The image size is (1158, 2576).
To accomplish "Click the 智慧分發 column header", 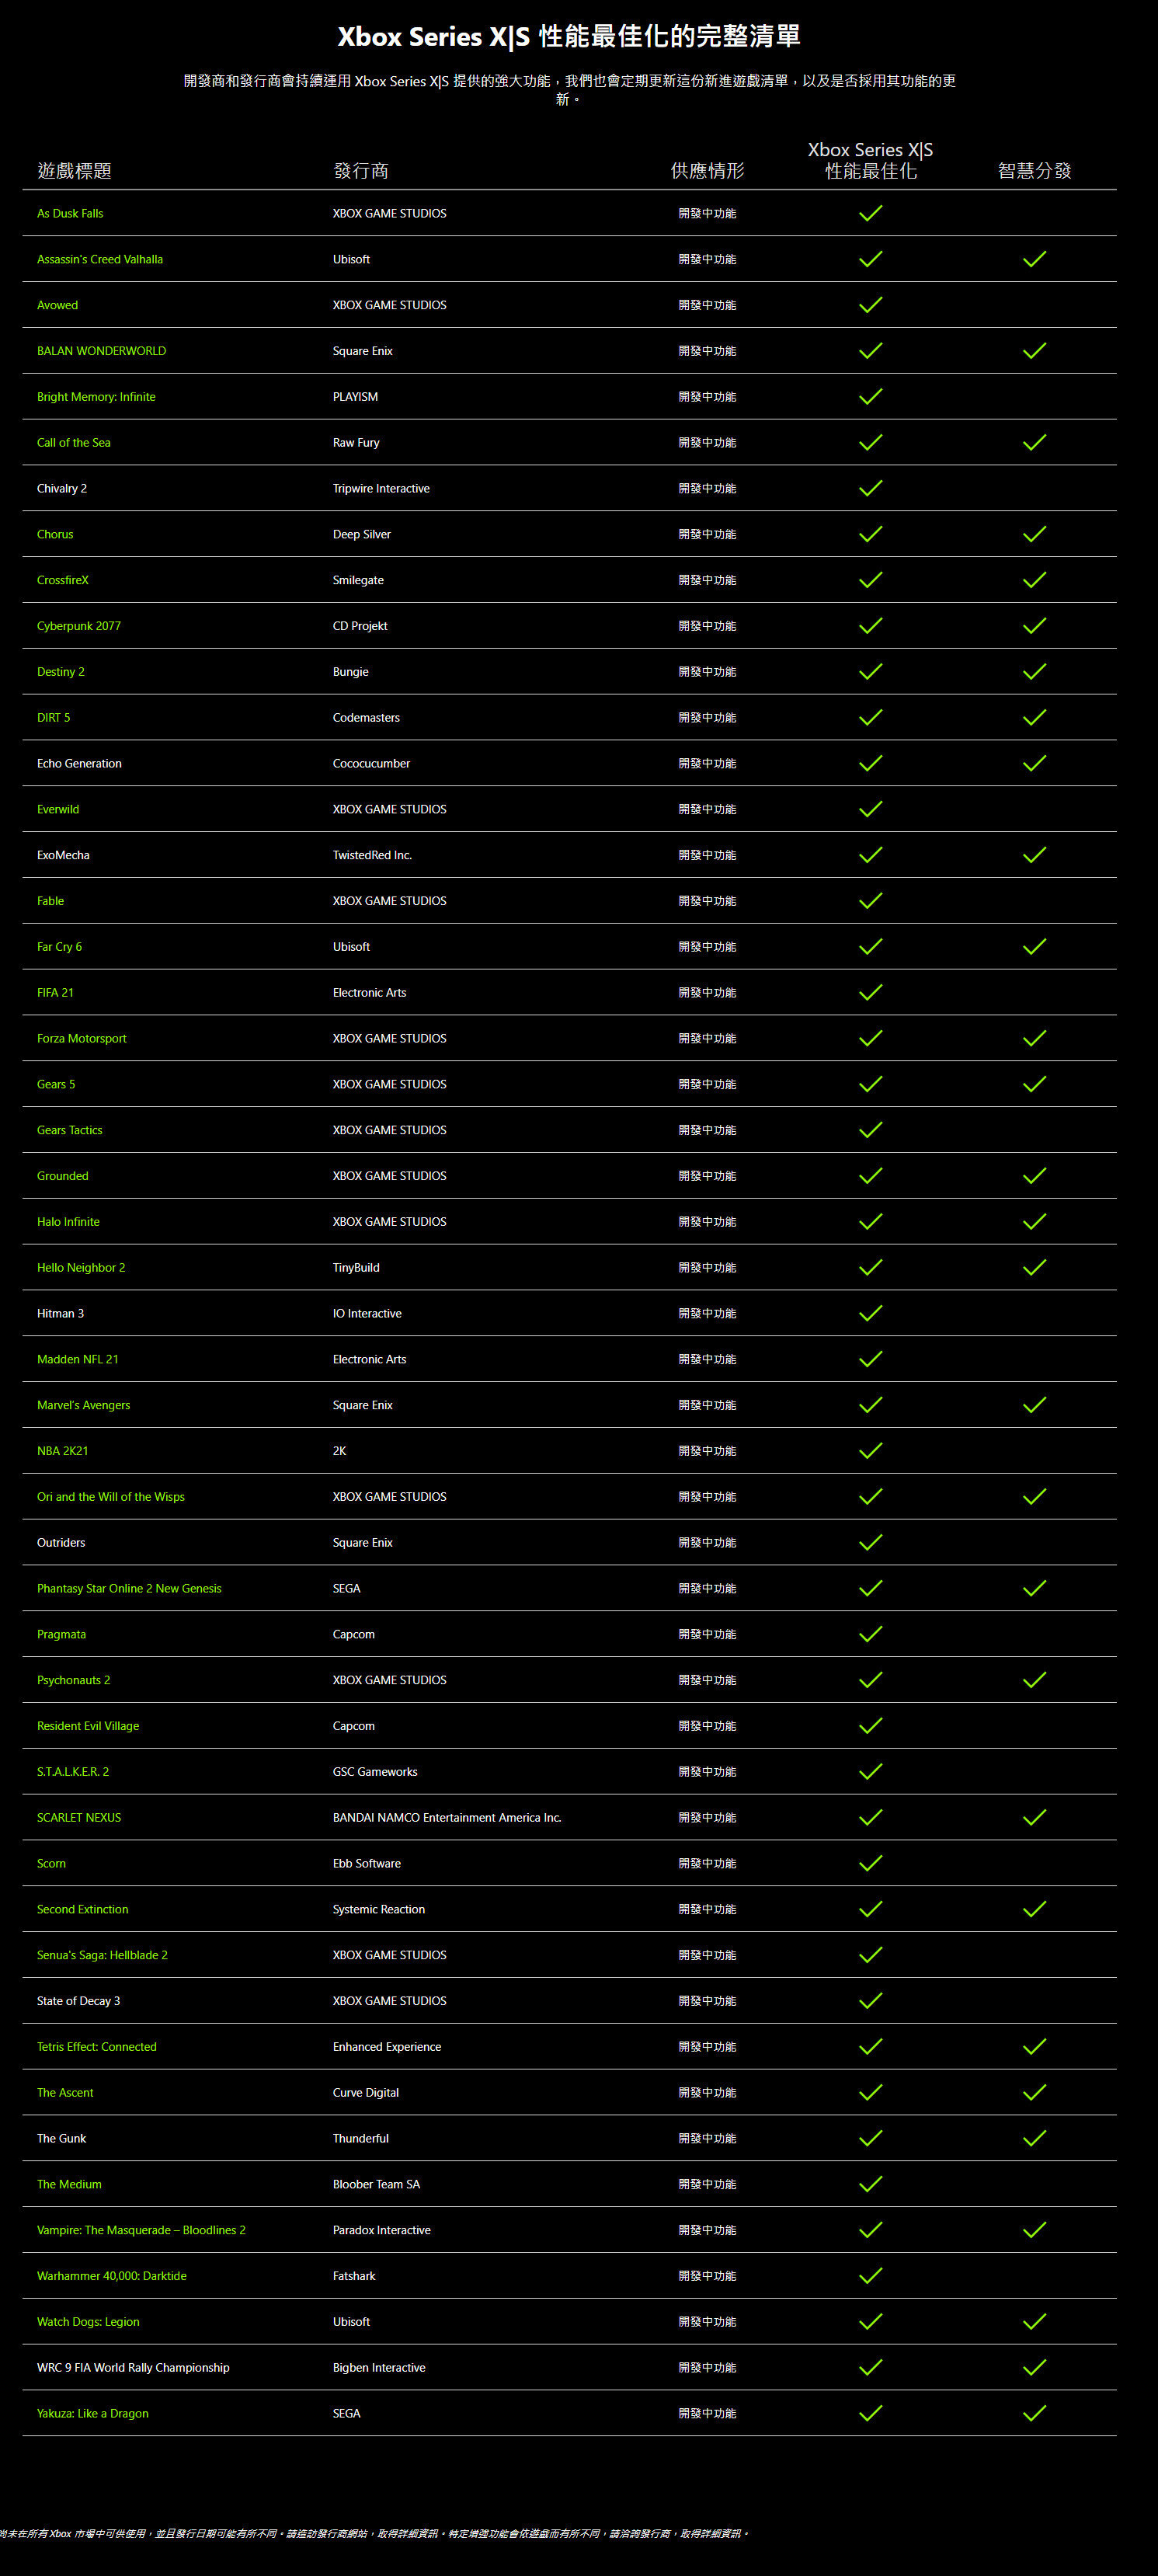I will tap(1034, 171).
